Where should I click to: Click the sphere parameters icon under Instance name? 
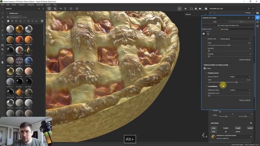point(204,34)
